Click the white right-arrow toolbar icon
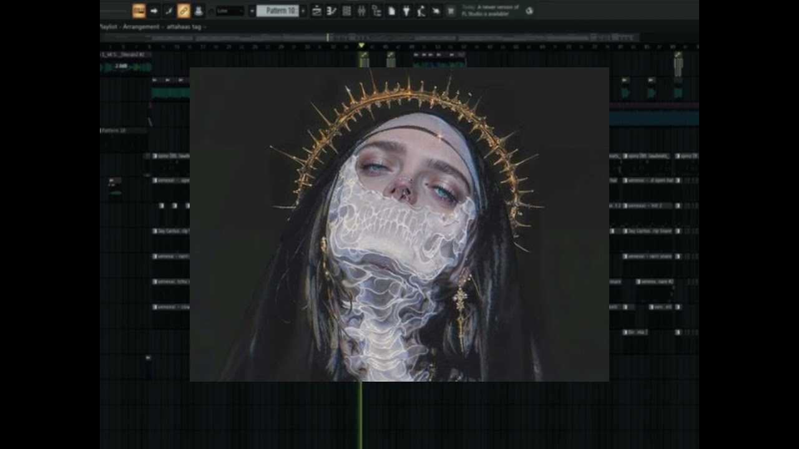The image size is (799, 449). (x=154, y=11)
